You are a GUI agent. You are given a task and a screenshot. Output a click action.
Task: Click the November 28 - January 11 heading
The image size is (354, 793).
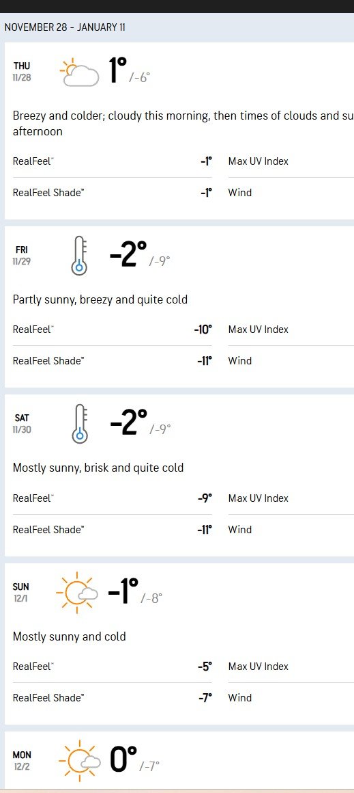[x=65, y=27]
